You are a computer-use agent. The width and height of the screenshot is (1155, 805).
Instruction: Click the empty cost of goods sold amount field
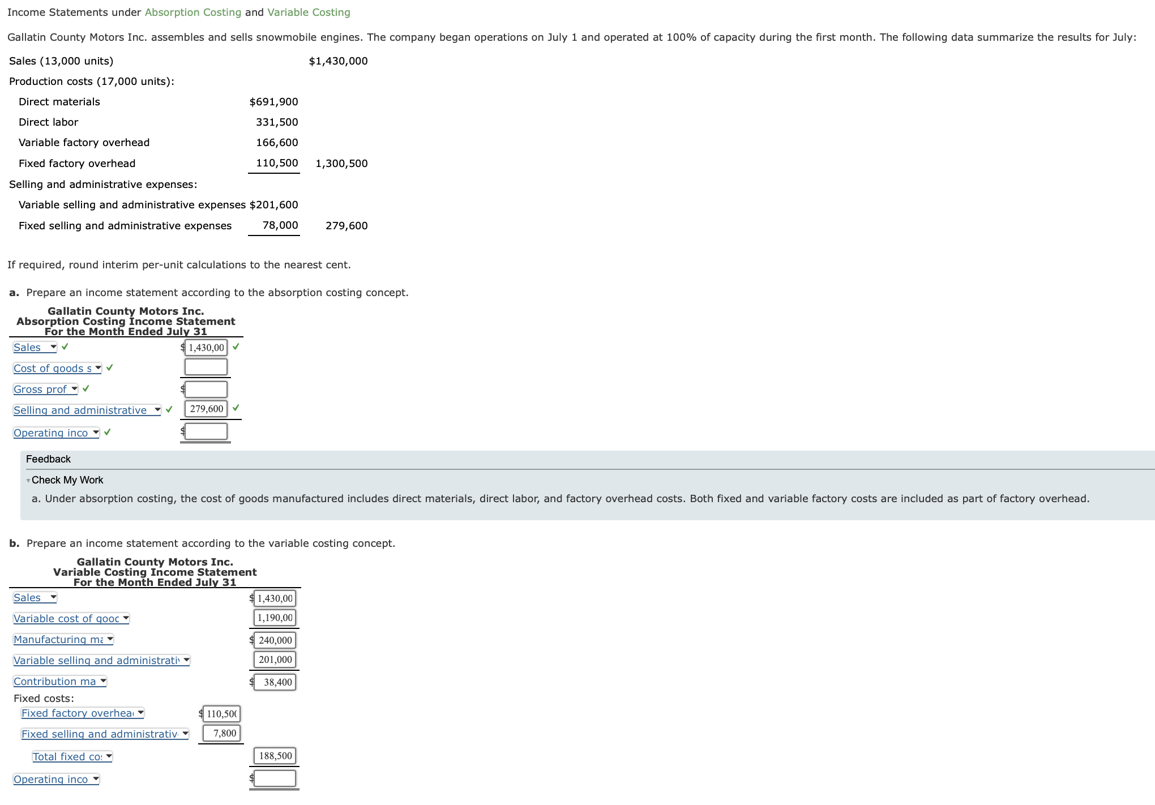pyautogui.click(x=206, y=367)
